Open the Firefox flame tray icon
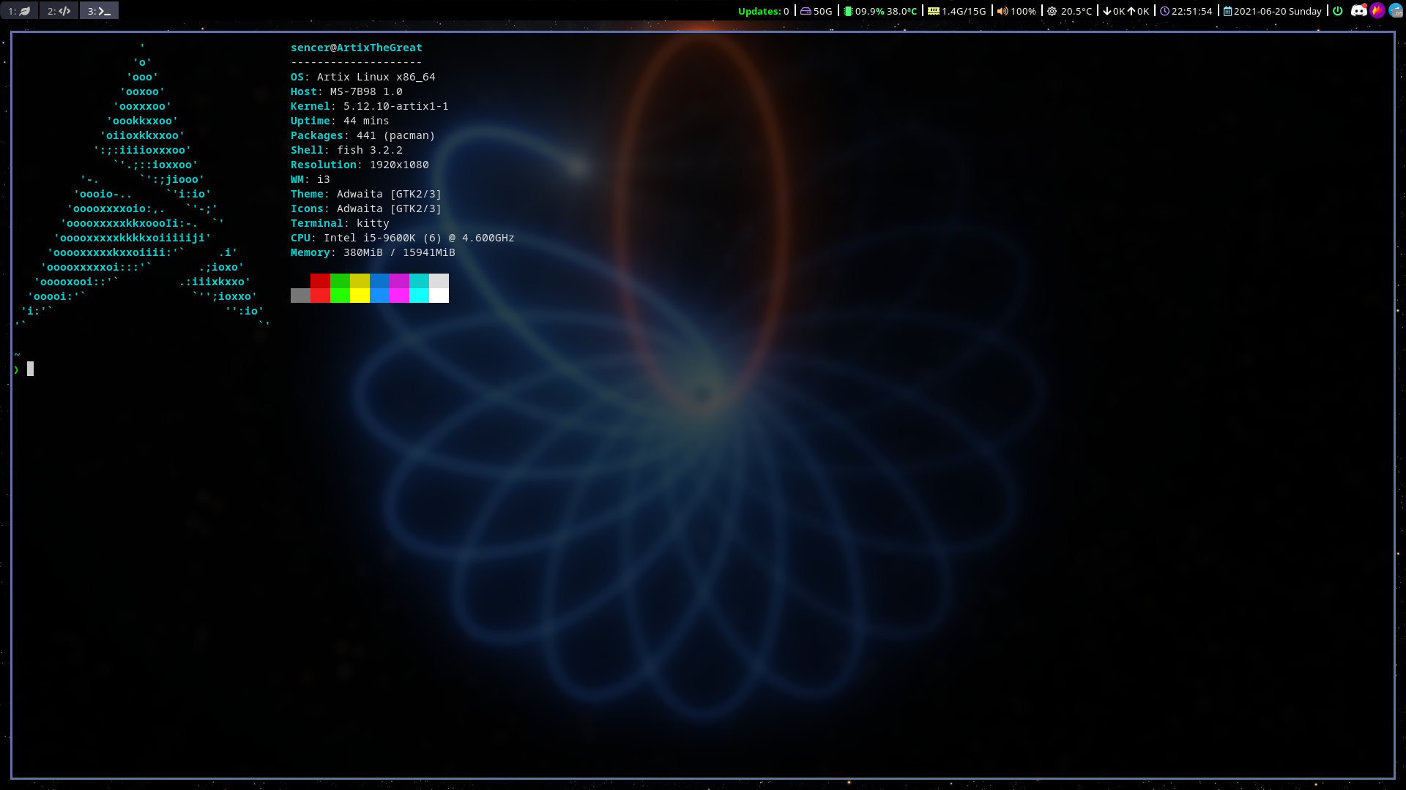This screenshot has height=790, width=1406. (1377, 11)
